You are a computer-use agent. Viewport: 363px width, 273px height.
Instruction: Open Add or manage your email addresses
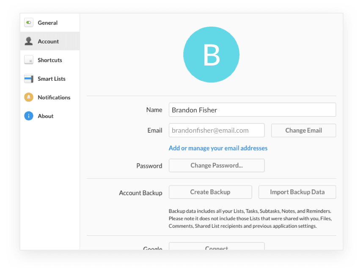click(x=218, y=148)
